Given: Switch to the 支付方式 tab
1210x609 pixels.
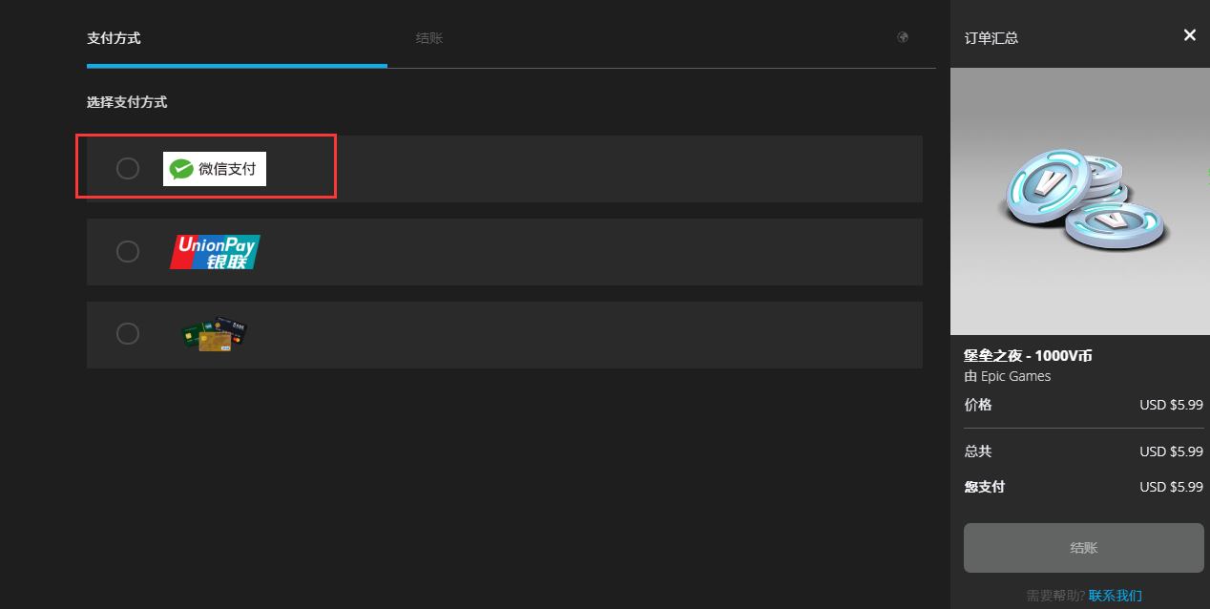Looking at the screenshot, I should point(114,38).
